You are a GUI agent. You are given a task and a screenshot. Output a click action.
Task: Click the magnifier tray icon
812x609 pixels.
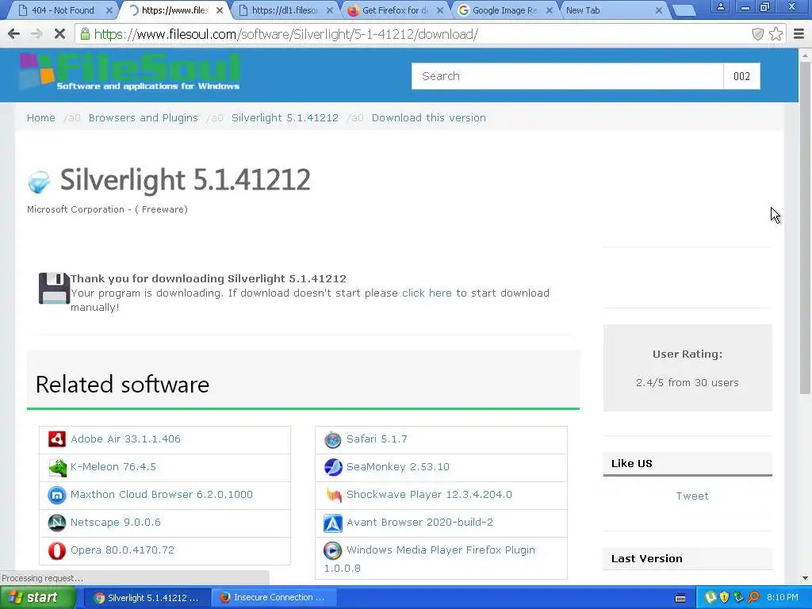[753, 598]
